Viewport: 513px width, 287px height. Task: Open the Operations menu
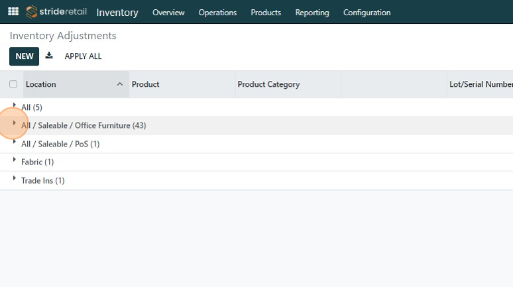point(217,13)
